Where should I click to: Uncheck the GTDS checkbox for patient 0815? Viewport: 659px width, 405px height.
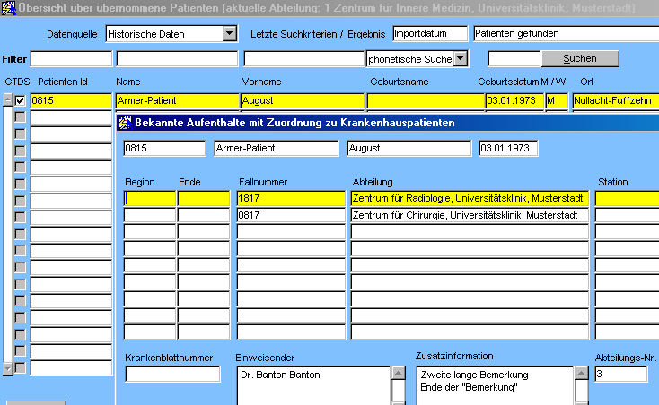click(x=21, y=101)
